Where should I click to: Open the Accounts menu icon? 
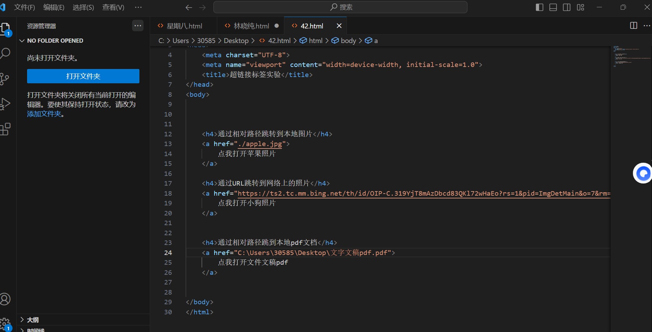click(5, 299)
